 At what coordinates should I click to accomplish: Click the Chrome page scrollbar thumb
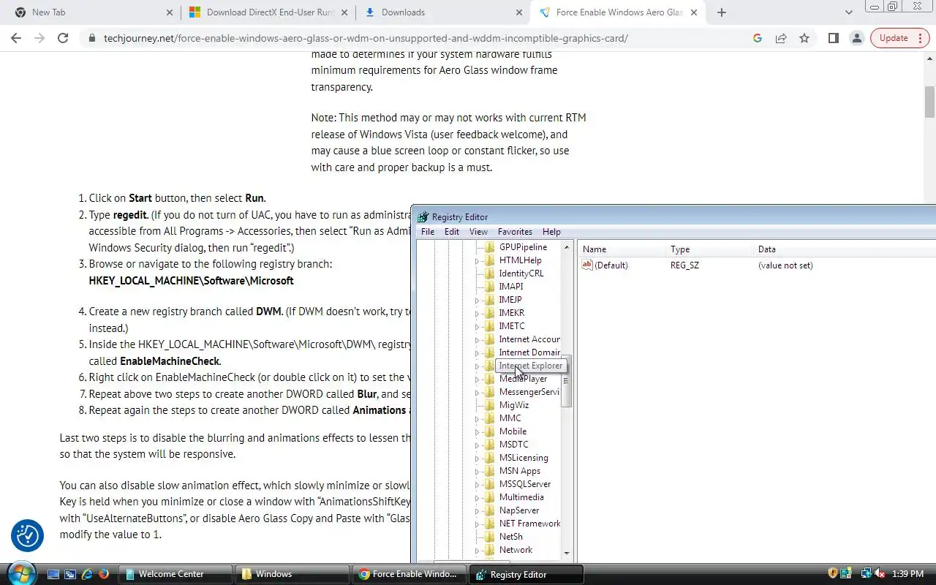click(929, 102)
